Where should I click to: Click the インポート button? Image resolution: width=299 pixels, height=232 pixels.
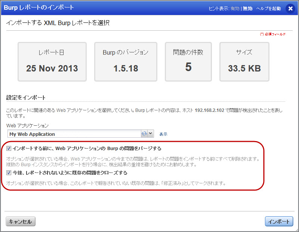click(279, 222)
